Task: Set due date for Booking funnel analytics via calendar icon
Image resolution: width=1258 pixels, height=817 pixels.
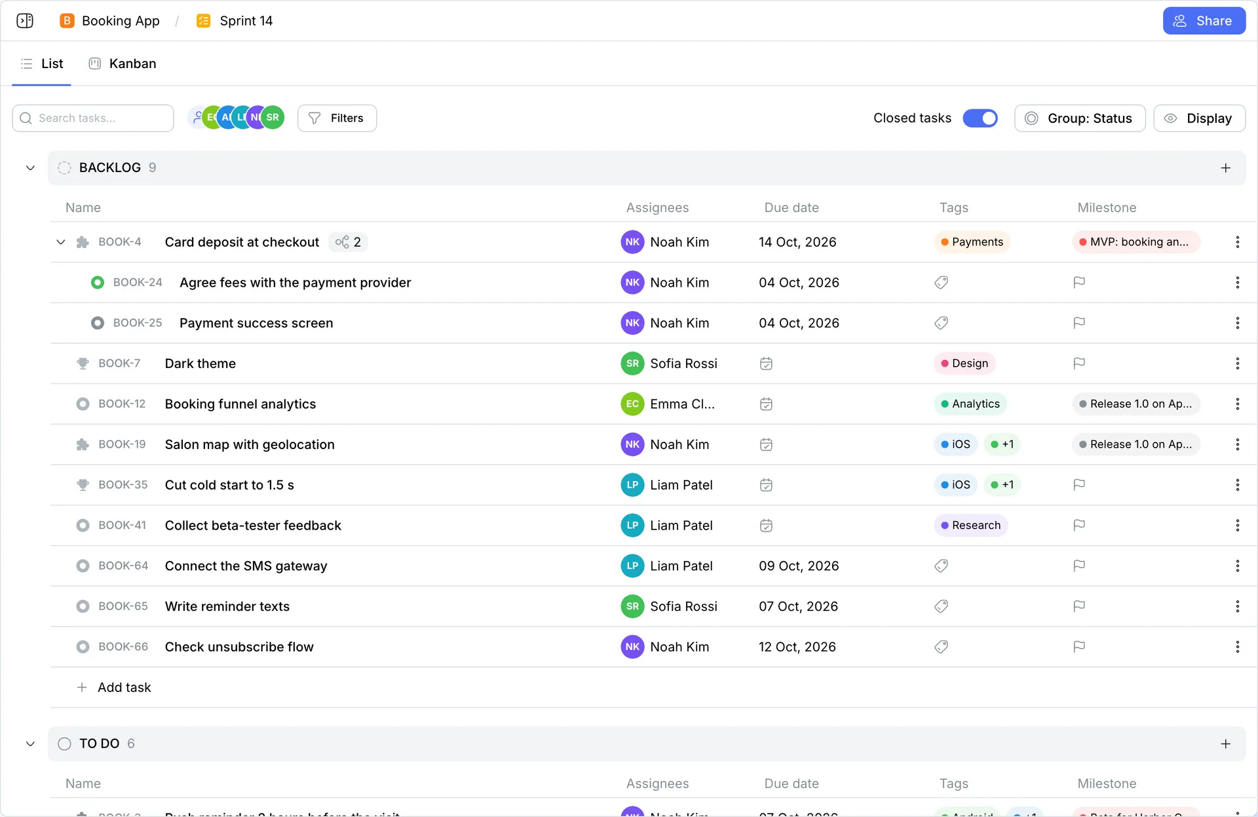Action: tap(766, 404)
